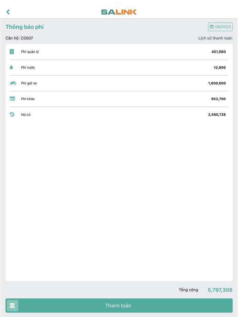Click the water drop icon for Phí nước

(12, 67)
